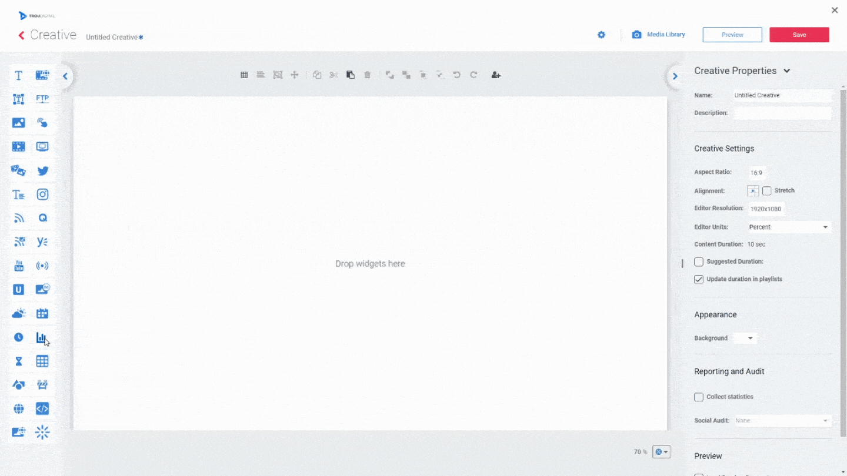Choose the RSS feed widget icon
847x476 pixels.
coord(19,218)
